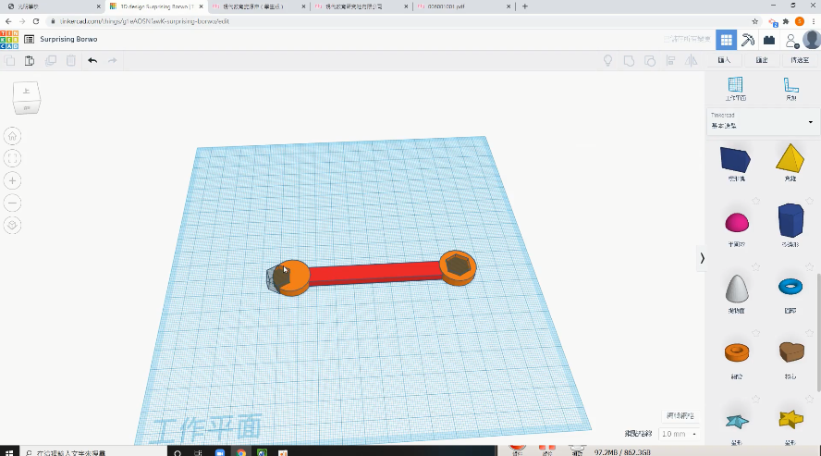The width and height of the screenshot is (821, 456).
Task: Collapse the shapes panel chevron
Action: click(x=702, y=258)
